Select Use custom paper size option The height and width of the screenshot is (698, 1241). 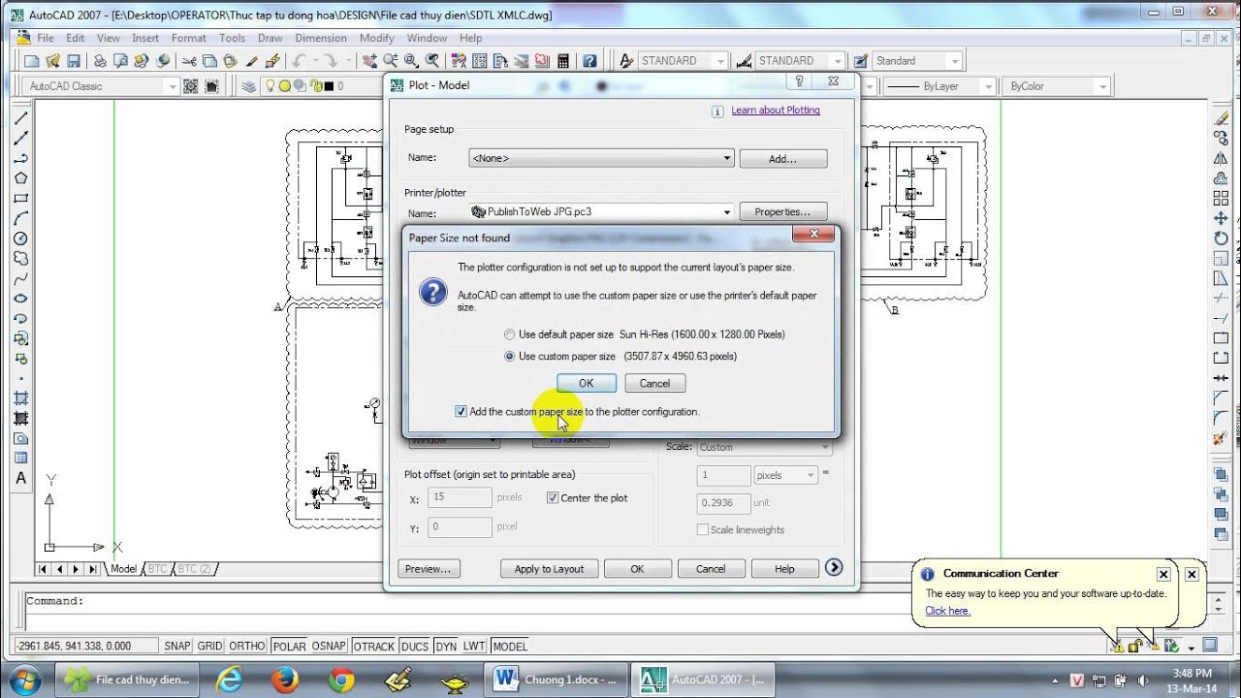tap(510, 356)
